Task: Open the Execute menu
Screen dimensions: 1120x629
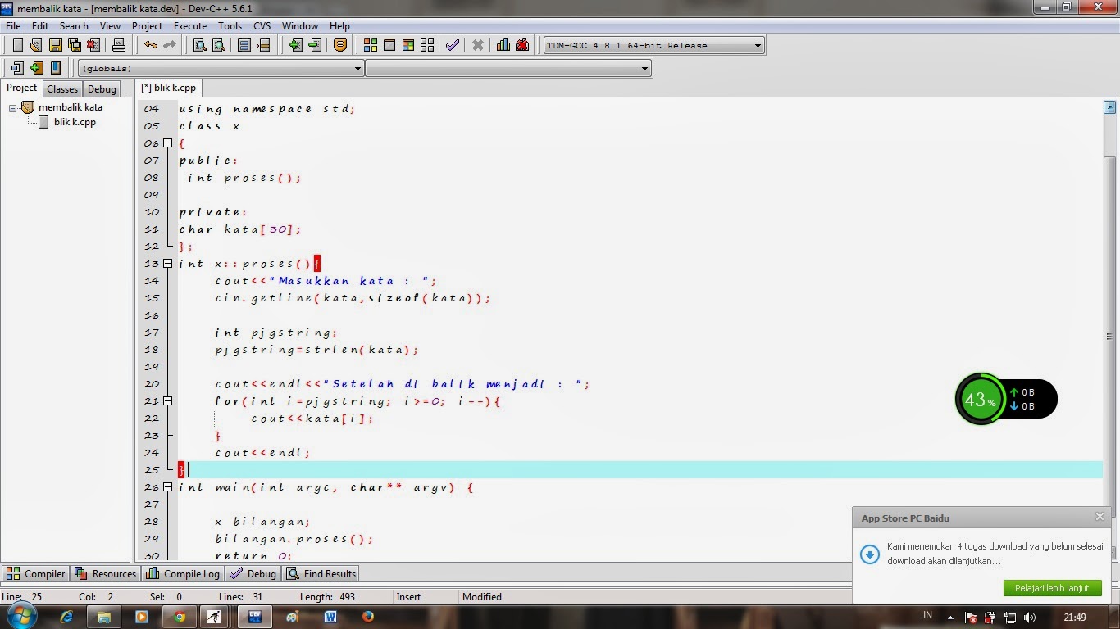Action: point(189,25)
